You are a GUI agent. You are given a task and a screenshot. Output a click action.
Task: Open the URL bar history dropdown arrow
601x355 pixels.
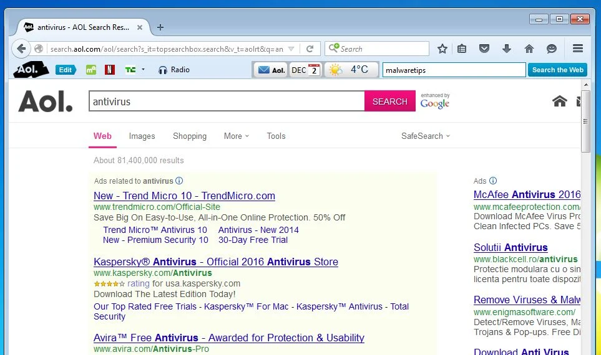tap(291, 49)
